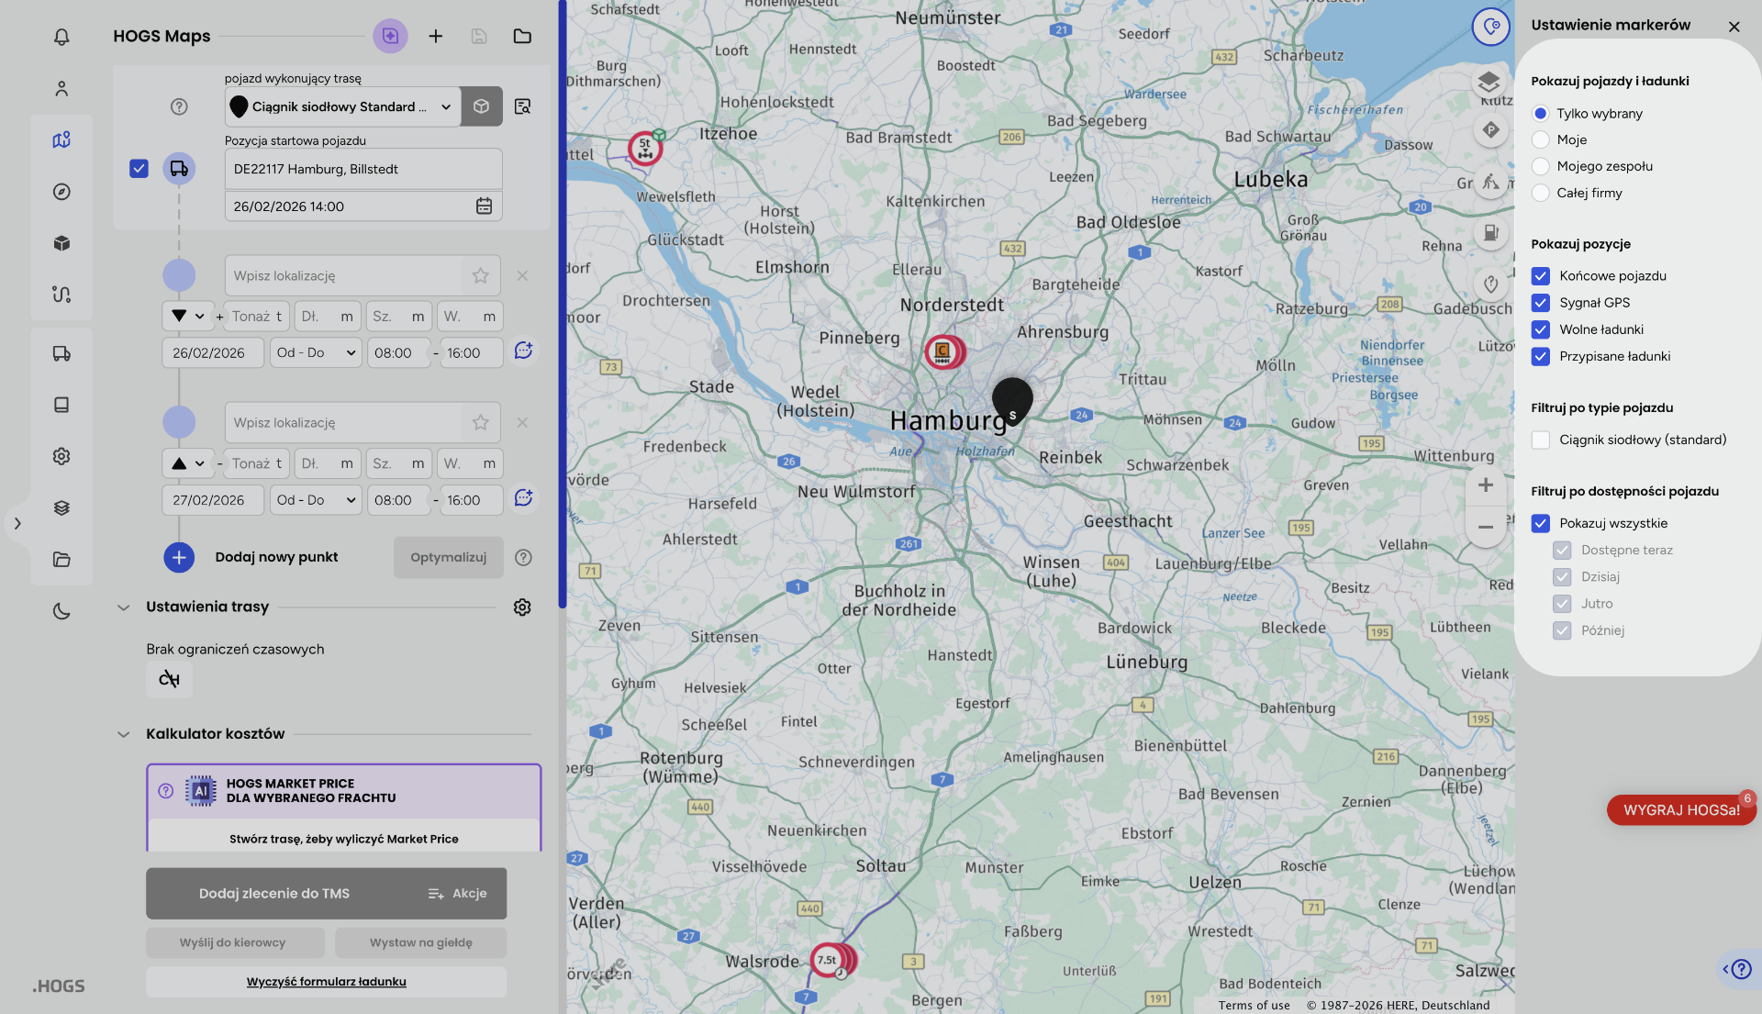
Task: Enable Ciągnik siodłowy (standard) filter checkbox
Action: point(1541,440)
